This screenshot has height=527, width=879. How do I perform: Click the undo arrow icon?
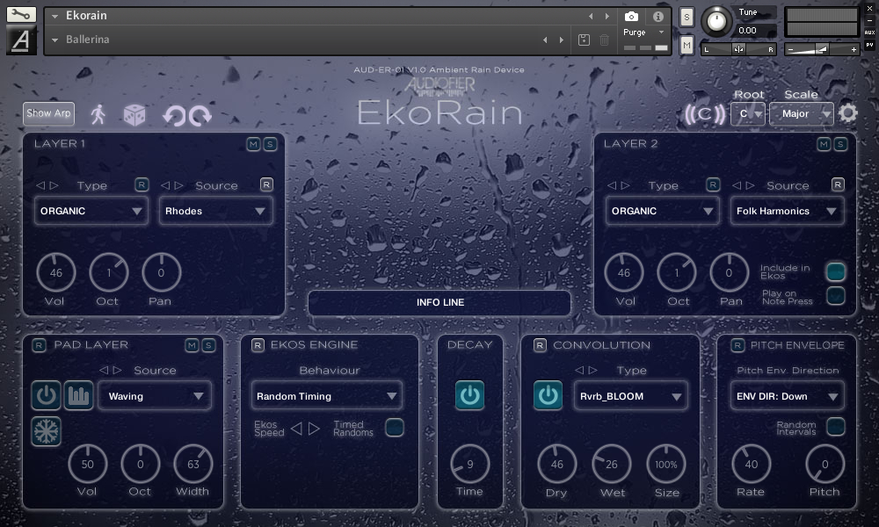174,116
